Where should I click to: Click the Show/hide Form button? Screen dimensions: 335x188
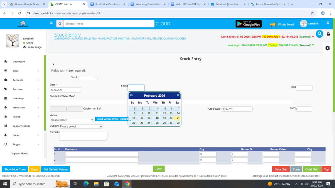[15, 169]
